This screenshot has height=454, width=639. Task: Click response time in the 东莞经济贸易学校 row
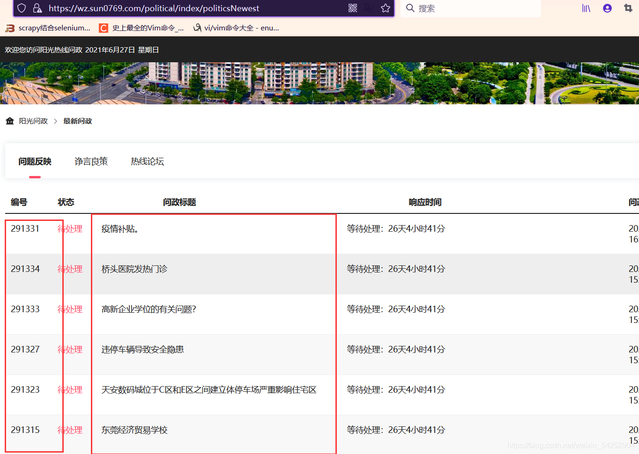396,430
